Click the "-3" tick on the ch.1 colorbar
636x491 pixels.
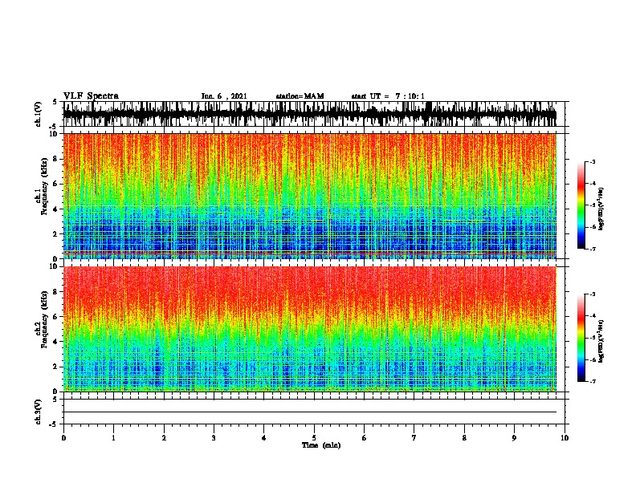(593, 162)
